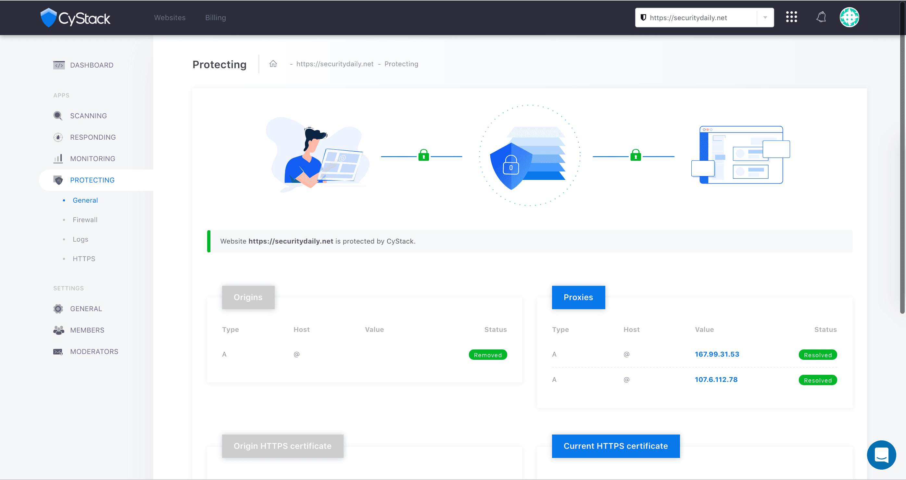Click Resolved badge for 167.99.31.53

point(817,354)
